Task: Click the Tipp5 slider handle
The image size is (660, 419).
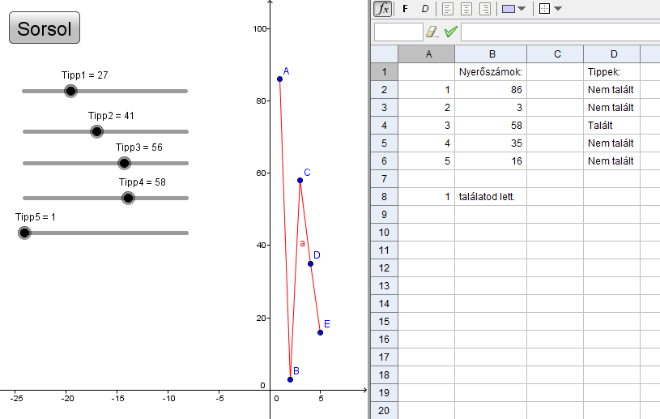Action: 24,233
